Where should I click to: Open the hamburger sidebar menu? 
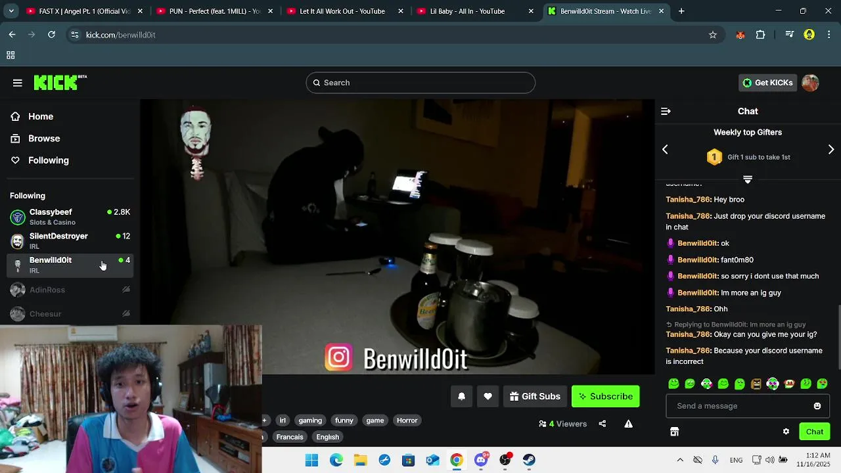coord(18,83)
